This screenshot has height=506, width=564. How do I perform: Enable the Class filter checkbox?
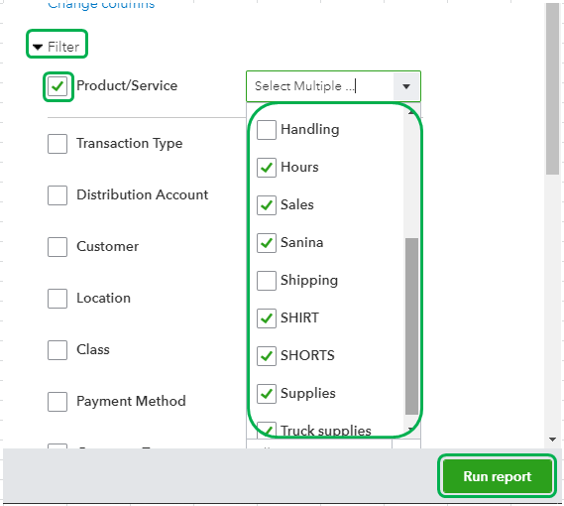click(57, 349)
